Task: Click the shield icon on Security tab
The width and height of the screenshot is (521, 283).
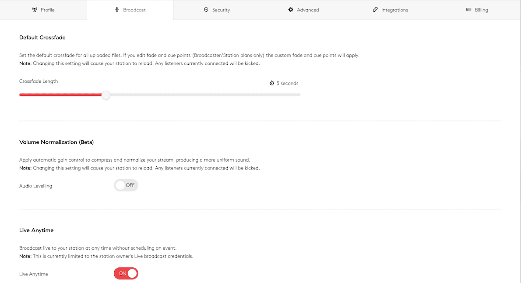Action: point(206,10)
